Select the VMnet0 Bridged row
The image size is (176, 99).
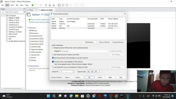click(86, 21)
